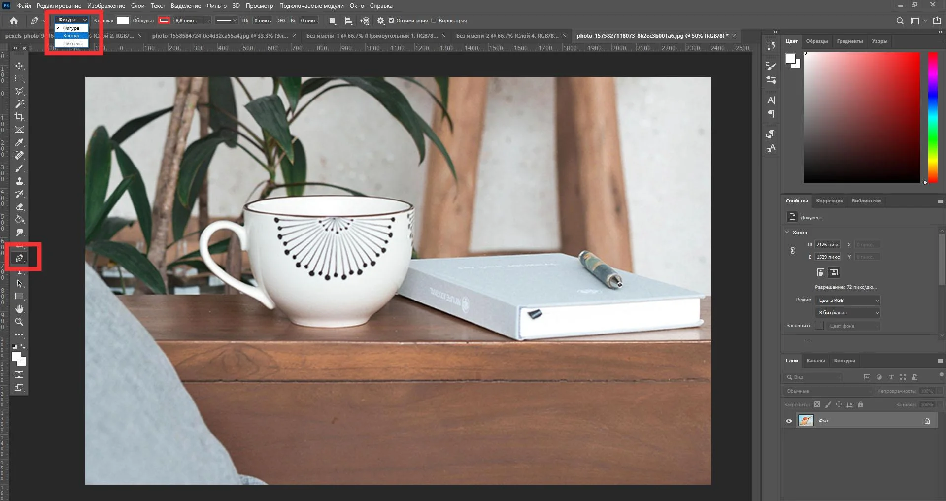
Task: Choose Контур in the mode dropdown list
Action: (x=71, y=36)
